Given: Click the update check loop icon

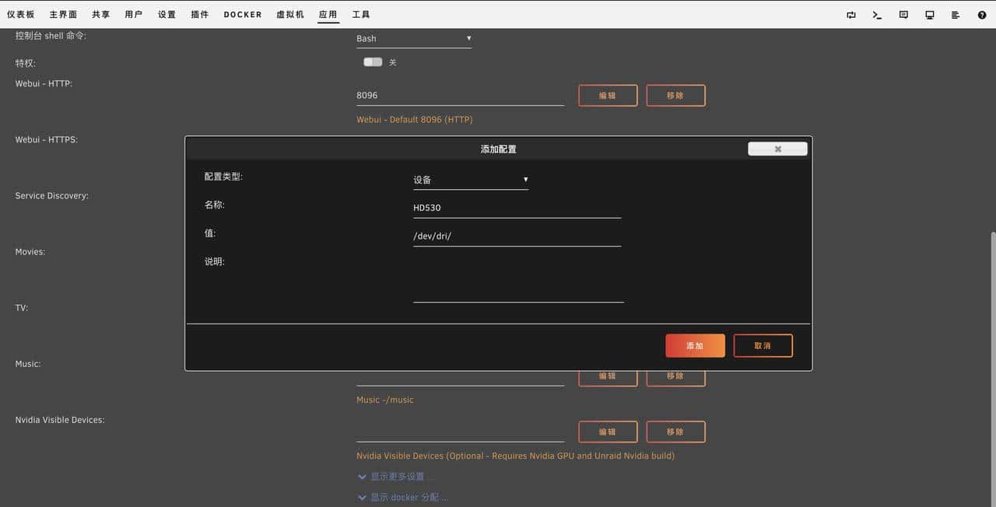Looking at the screenshot, I should (x=851, y=15).
